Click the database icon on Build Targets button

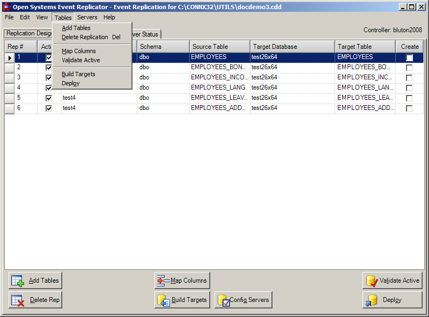click(162, 300)
